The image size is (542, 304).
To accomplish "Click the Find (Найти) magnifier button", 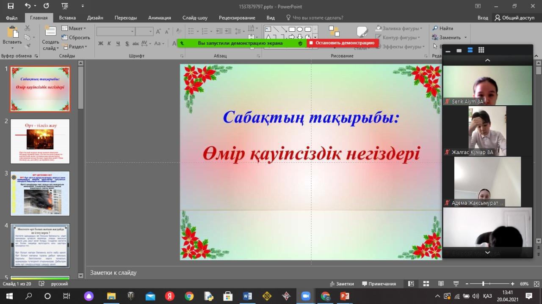I will click(x=443, y=28).
